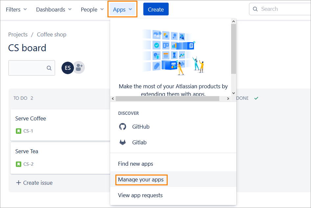Click the CS-2 story type icon
This screenshot has width=311, height=208.
tap(18, 164)
